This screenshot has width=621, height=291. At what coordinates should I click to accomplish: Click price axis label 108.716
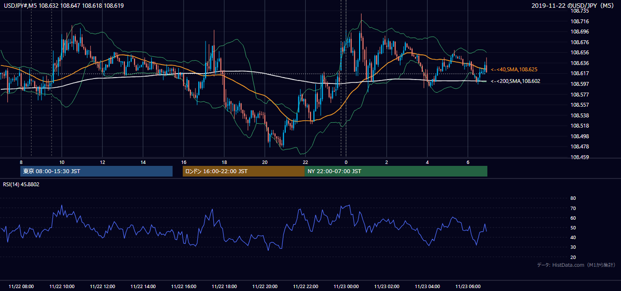tap(579, 21)
